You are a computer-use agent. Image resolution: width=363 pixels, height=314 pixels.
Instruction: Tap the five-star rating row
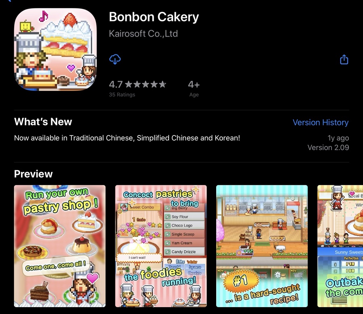[x=146, y=84]
